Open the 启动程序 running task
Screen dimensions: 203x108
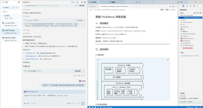tap(11, 17)
